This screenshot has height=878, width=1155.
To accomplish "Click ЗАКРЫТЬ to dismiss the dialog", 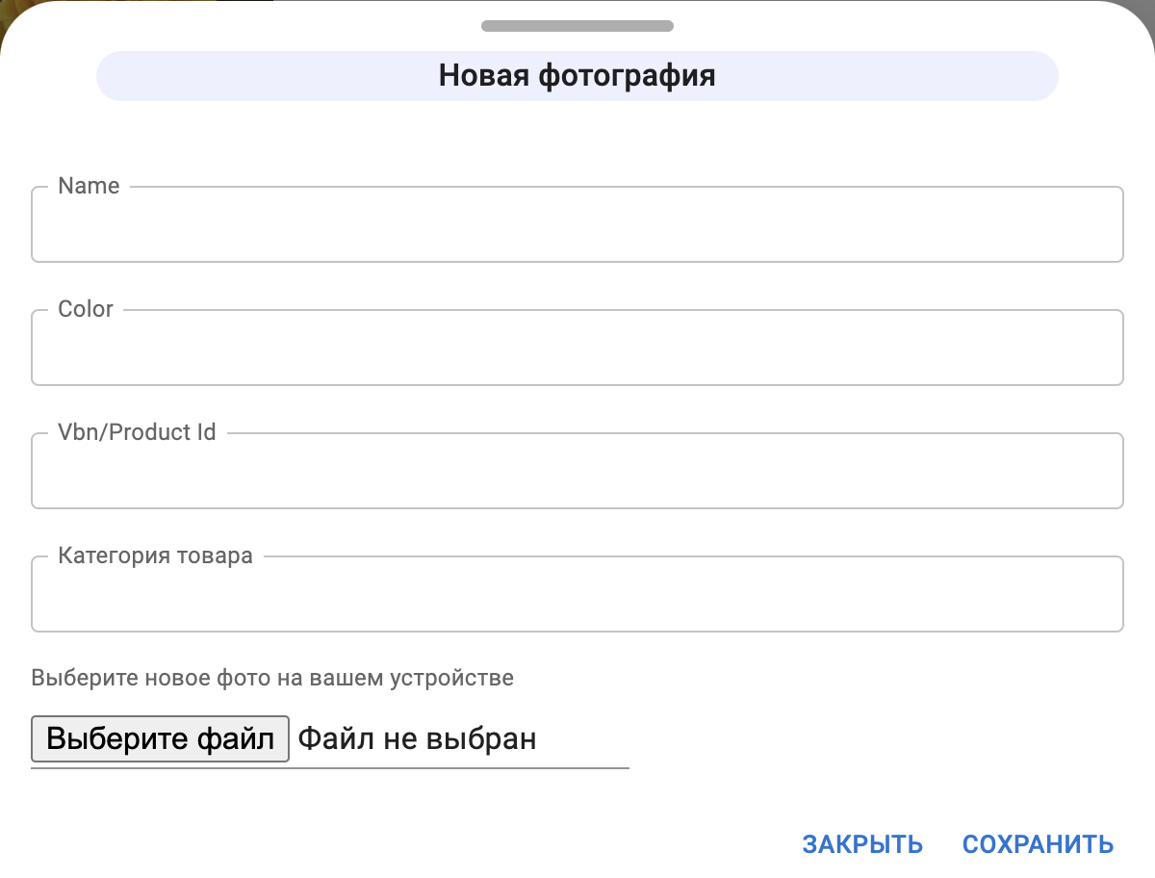I will point(861,843).
